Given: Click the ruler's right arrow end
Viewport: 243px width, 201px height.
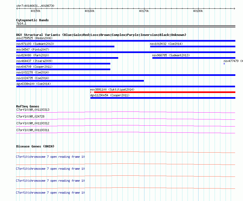Looking at the screenshot, I should point(234,8).
